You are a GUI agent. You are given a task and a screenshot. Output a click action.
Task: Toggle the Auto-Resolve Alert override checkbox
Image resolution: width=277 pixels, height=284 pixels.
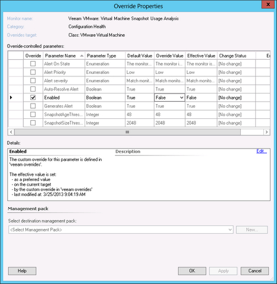click(x=33, y=89)
